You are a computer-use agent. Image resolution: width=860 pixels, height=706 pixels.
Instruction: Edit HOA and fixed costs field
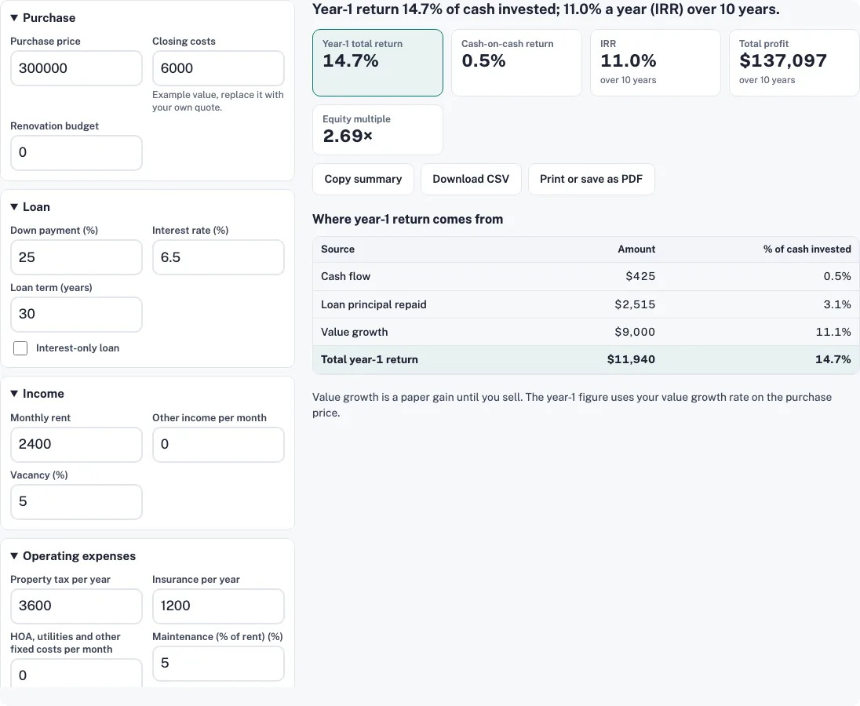click(76, 674)
